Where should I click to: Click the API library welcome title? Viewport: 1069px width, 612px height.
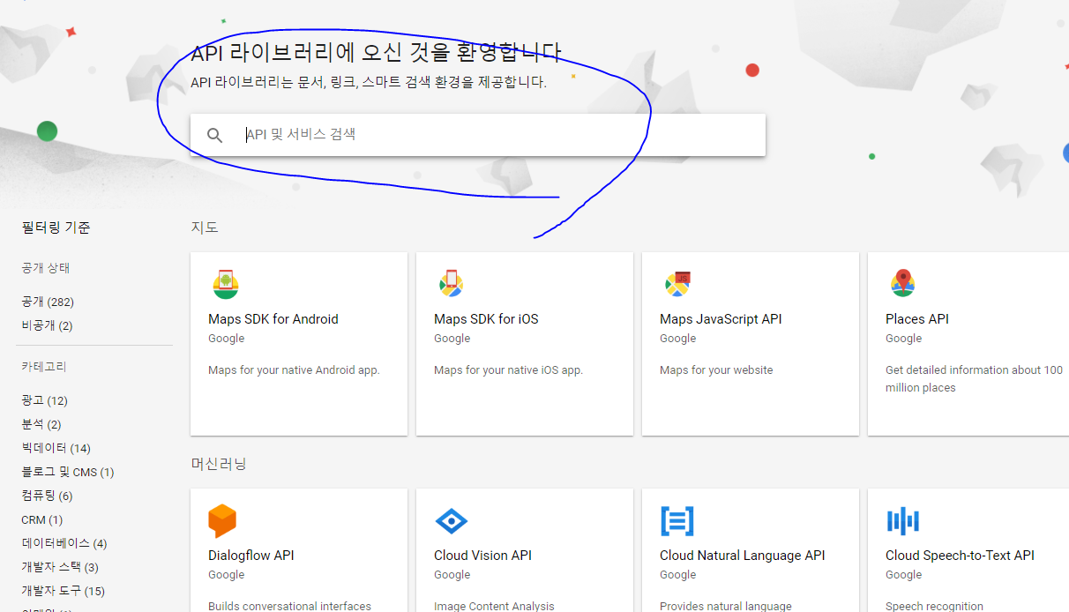point(376,53)
